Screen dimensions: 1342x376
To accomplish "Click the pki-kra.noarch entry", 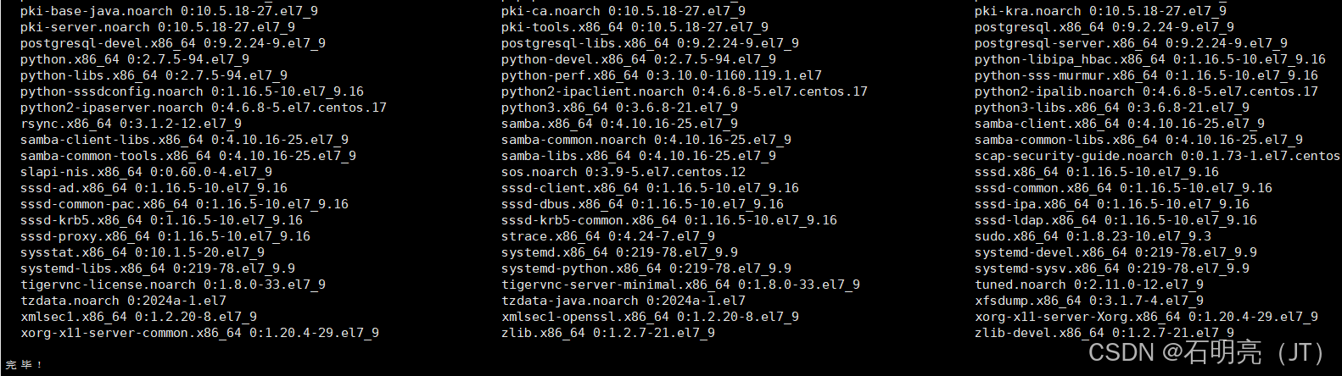I will click(1100, 11).
